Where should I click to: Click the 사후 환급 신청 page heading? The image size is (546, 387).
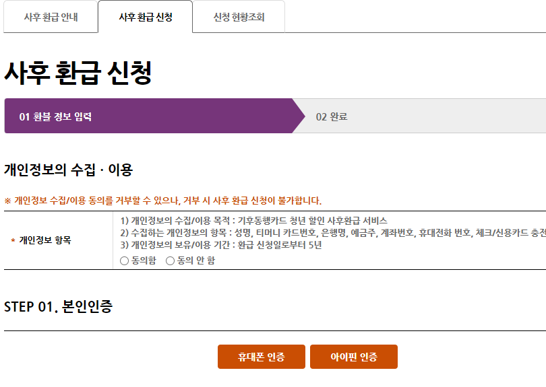point(78,73)
